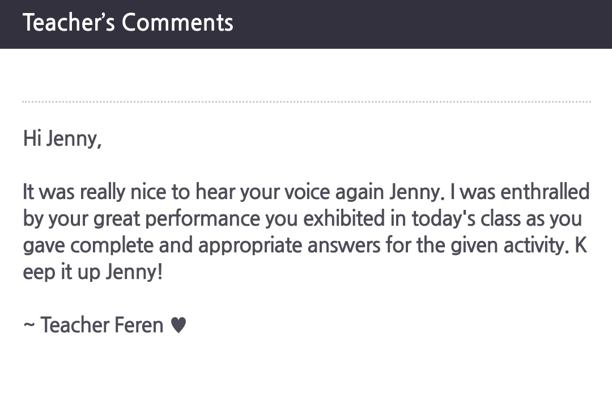
Task: Click the phrase 'eep it up Jenny!'
Action: (x=92, y=272)
